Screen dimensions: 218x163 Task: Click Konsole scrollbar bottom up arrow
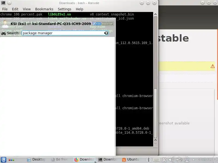tap(155, 140)
